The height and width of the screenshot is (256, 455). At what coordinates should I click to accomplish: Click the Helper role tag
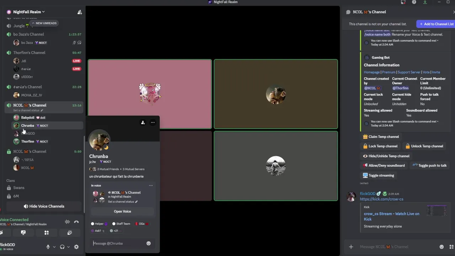pos(99,224)
